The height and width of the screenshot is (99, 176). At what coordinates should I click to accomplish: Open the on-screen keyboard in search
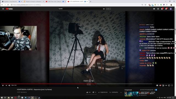(x=104, y=9)
